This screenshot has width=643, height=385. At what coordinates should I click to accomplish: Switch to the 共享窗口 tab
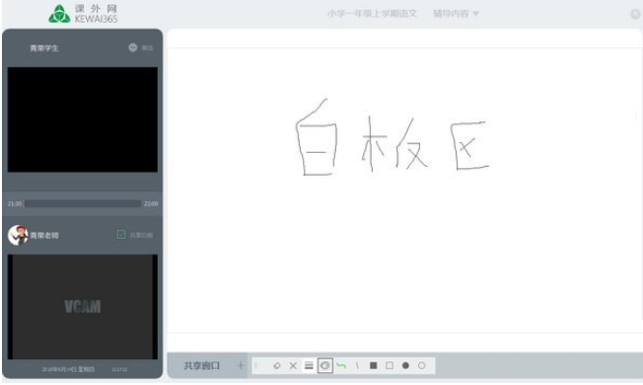click(x=202, y=365)
